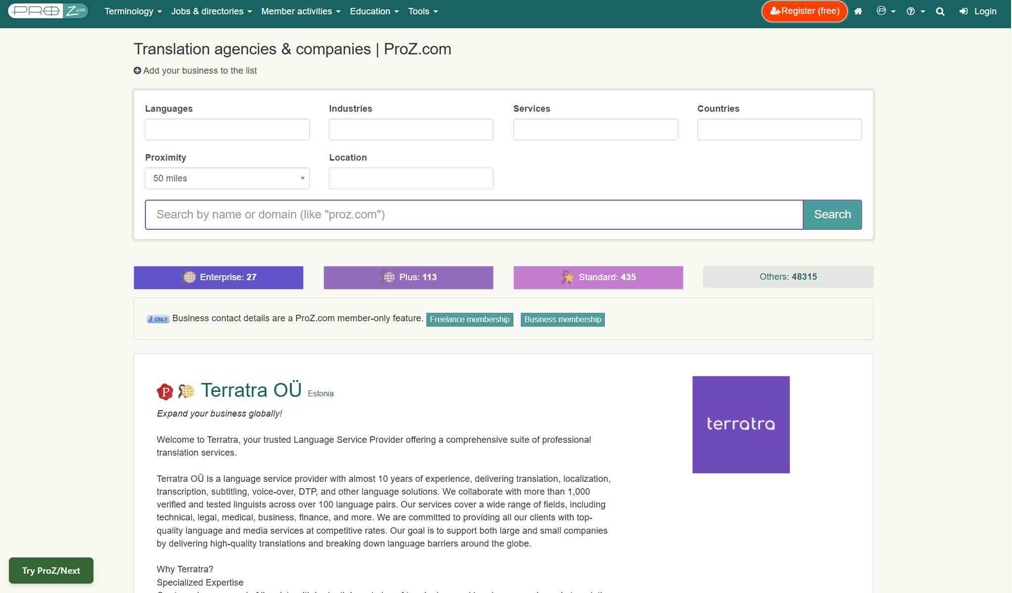Open the Member activities menu
Image resolution: width=1012 pixels, height=593 pixels.
coord(301,11)
